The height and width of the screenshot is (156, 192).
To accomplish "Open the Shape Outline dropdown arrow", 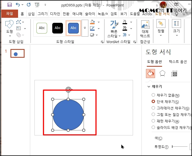I will pos(99,29).
